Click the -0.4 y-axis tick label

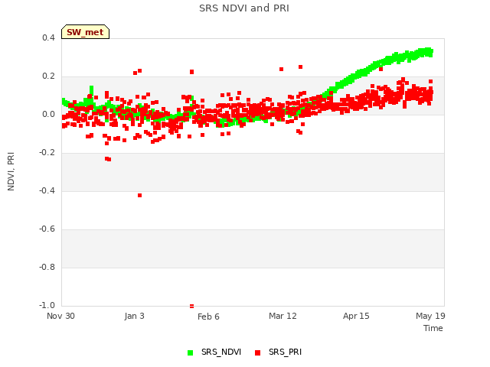pyautogui.click(x=47, y=190)
